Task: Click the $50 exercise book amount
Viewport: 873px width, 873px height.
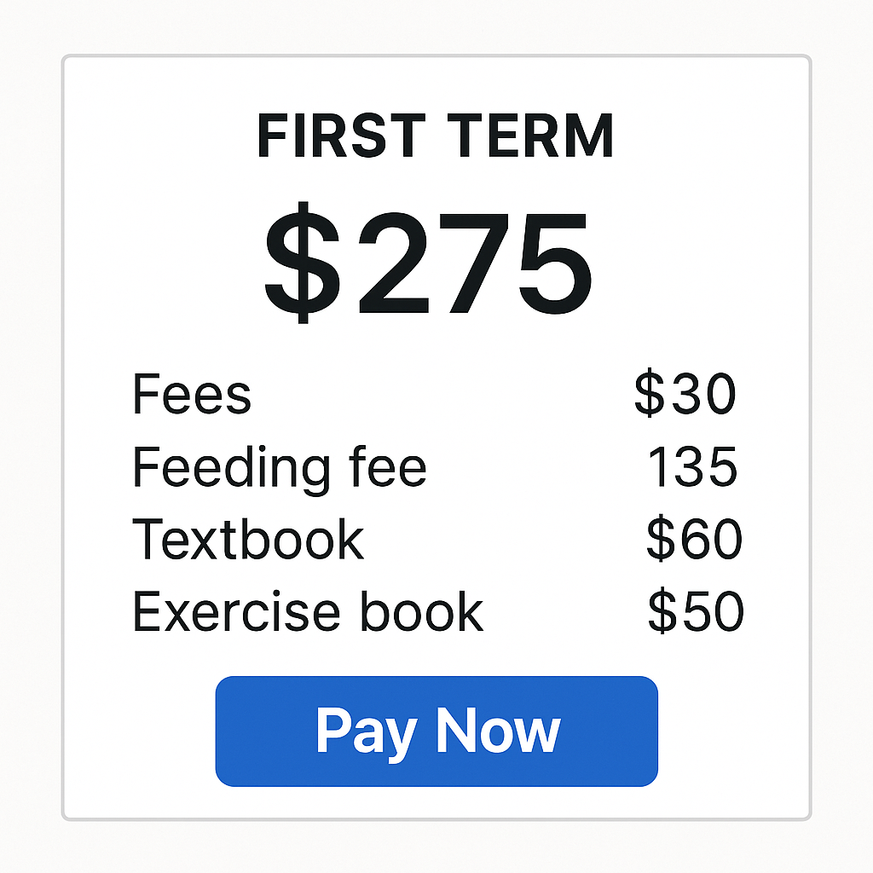Action: (x=696, y=611)
